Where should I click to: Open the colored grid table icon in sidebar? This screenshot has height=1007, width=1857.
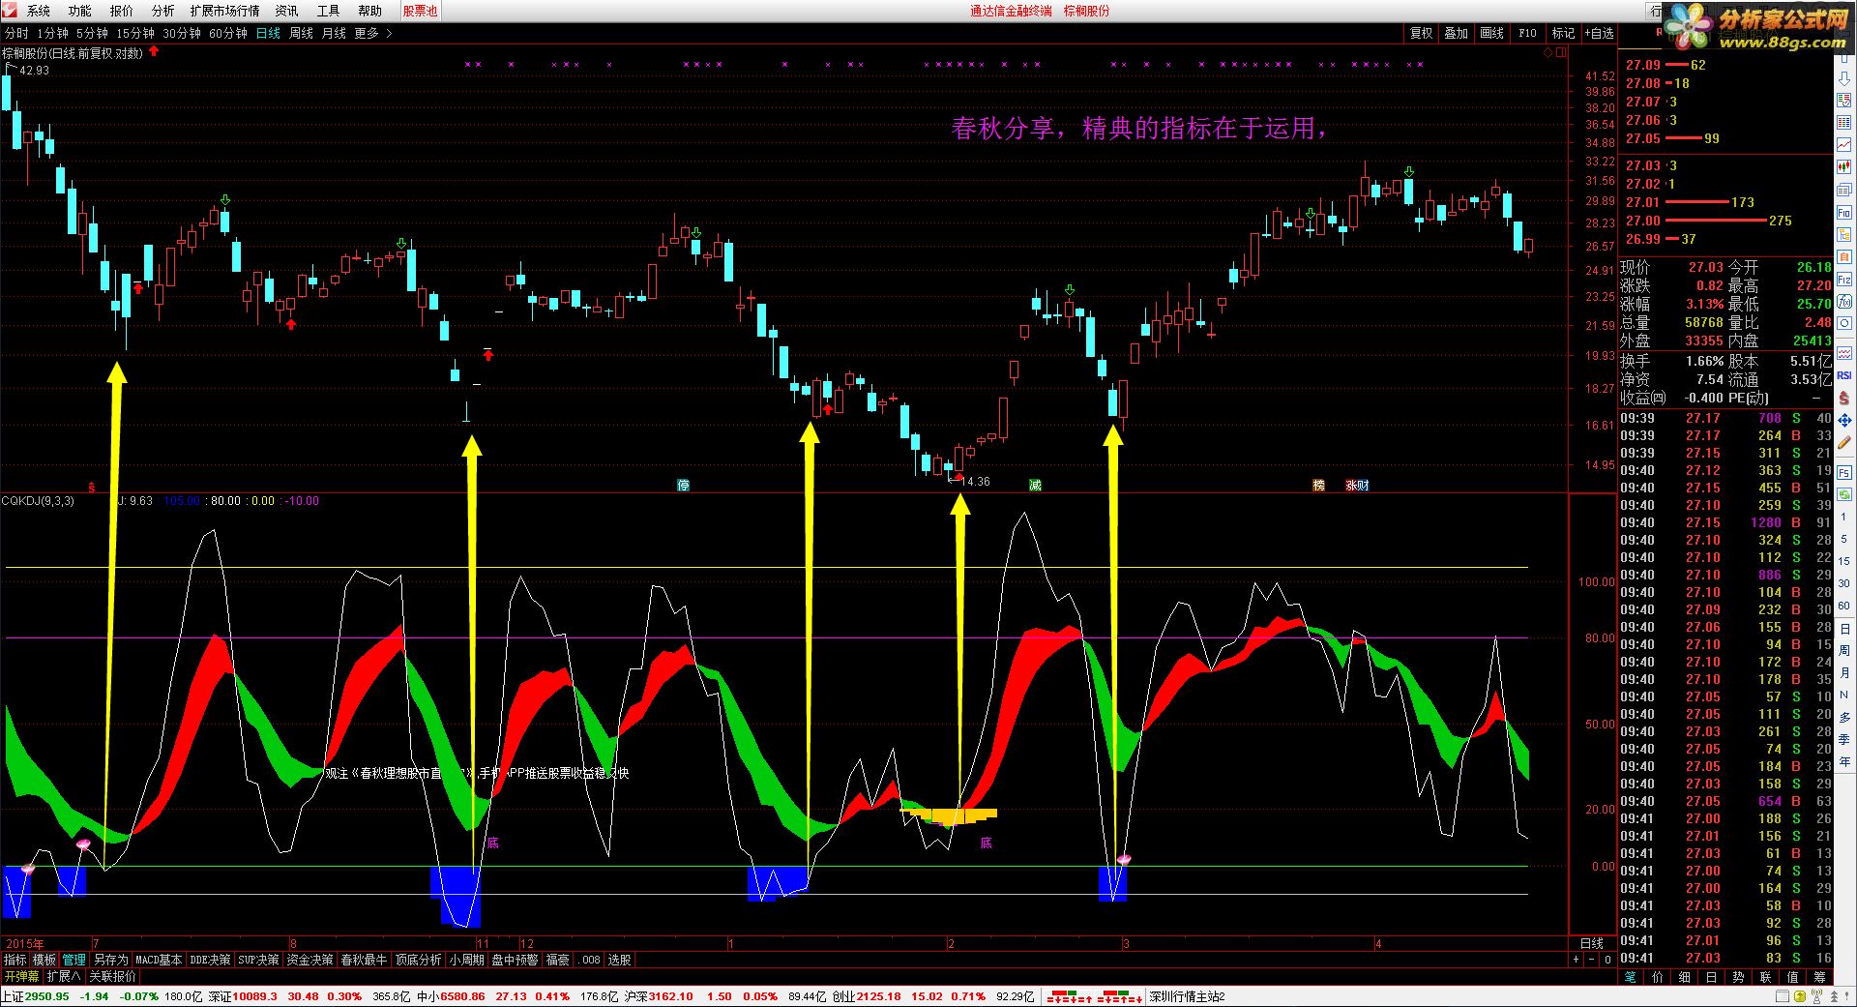click(x=1844, y=121)
